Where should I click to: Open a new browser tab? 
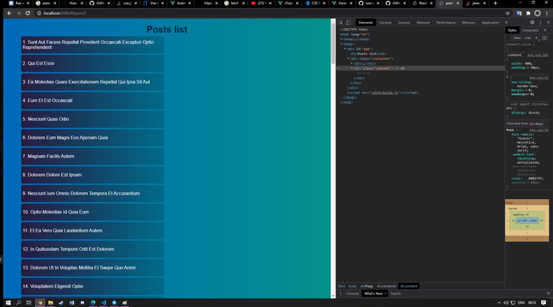(496, 3)
